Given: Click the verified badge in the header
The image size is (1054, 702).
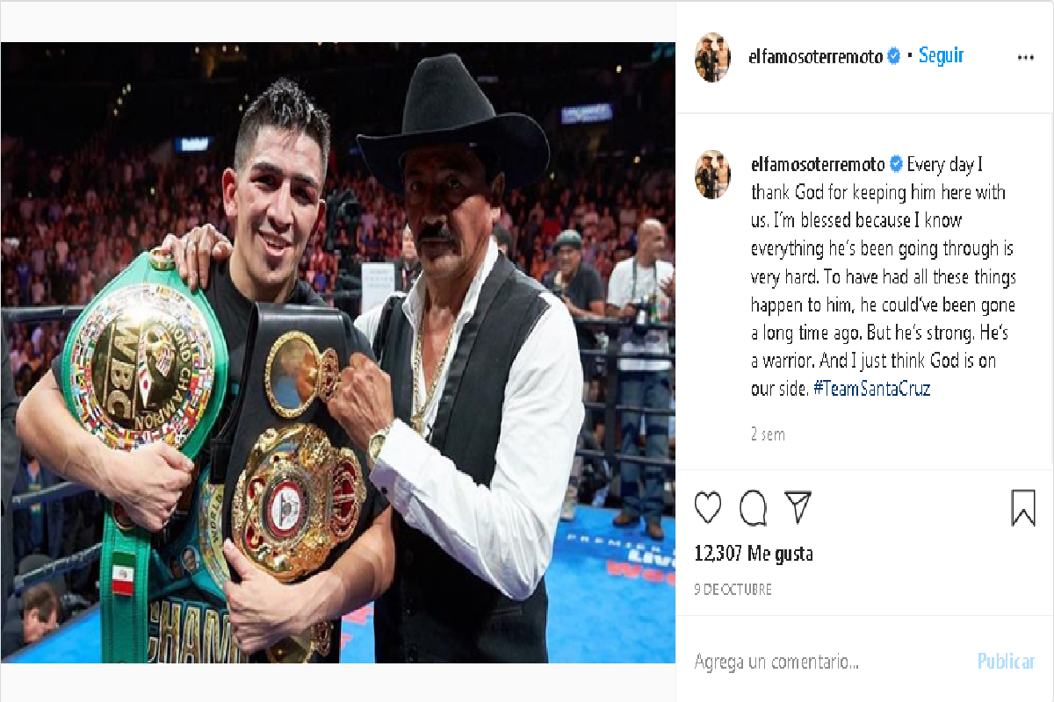Looking at the screenshot, I should [x=894, y=57].
